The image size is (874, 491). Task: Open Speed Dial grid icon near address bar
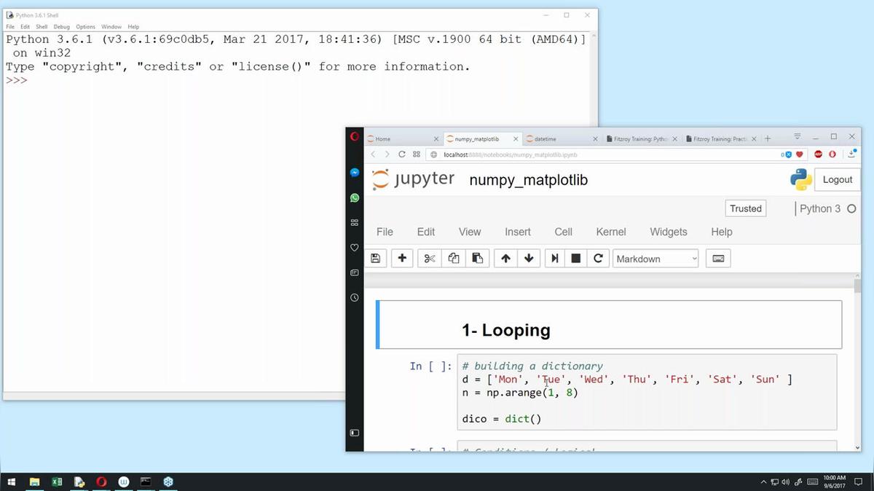coord(417,154)
